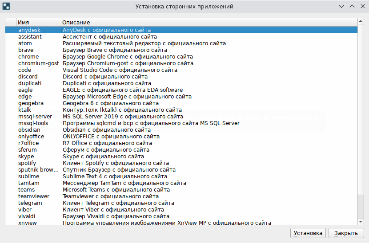Screen dimensions: 369x243
Task: Click the description 'Браузер Microsoft Edge с официального сайта'
Action: (127, 97)
